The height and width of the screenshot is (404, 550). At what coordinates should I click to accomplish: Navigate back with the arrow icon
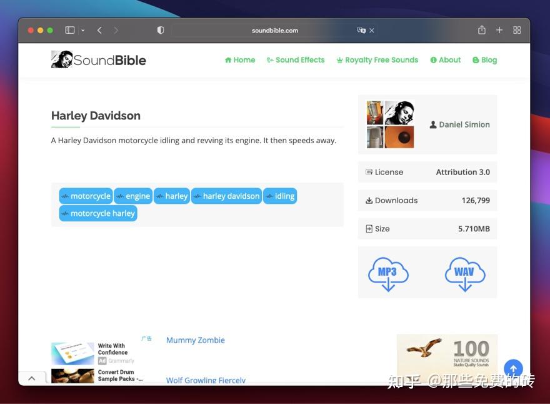99,29
